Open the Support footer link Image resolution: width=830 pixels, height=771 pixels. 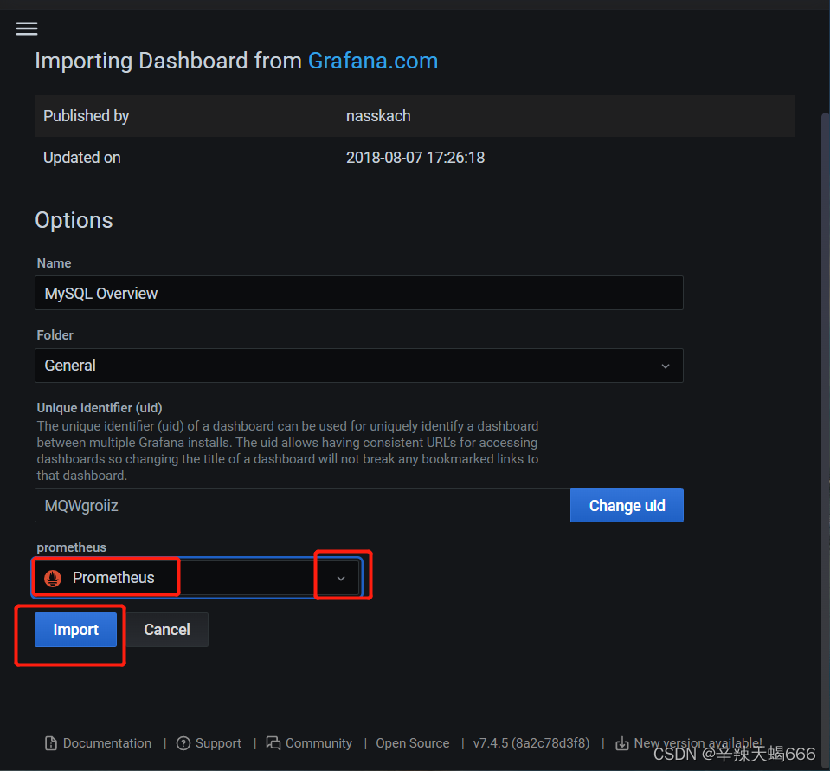218,743
